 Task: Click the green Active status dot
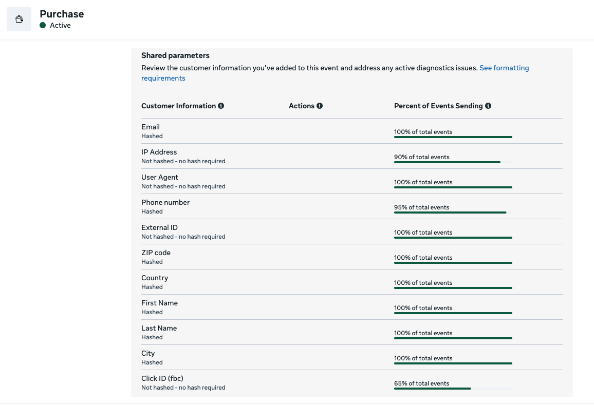click(x=43, y=25)
